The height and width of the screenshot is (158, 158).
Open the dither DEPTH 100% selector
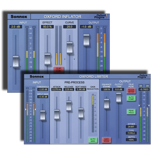point(131,140)
